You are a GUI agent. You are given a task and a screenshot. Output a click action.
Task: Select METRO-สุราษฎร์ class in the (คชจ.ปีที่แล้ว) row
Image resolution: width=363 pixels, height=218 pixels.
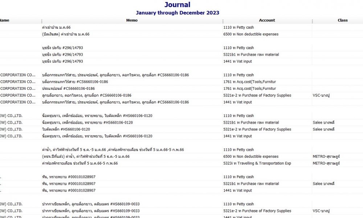(326, 157)
